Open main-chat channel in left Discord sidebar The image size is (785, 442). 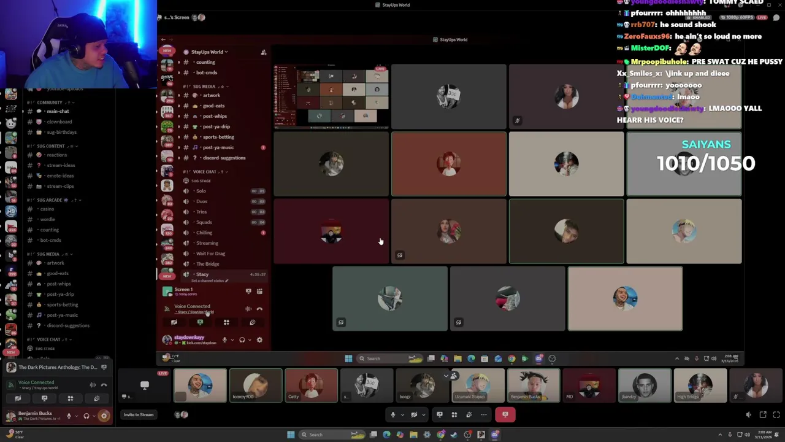point(58,111)
